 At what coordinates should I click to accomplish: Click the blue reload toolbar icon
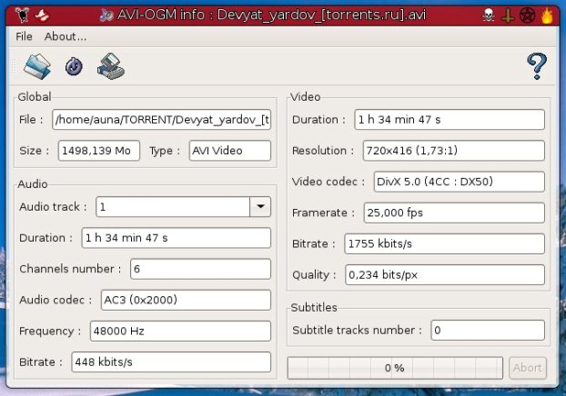(74, 66)
